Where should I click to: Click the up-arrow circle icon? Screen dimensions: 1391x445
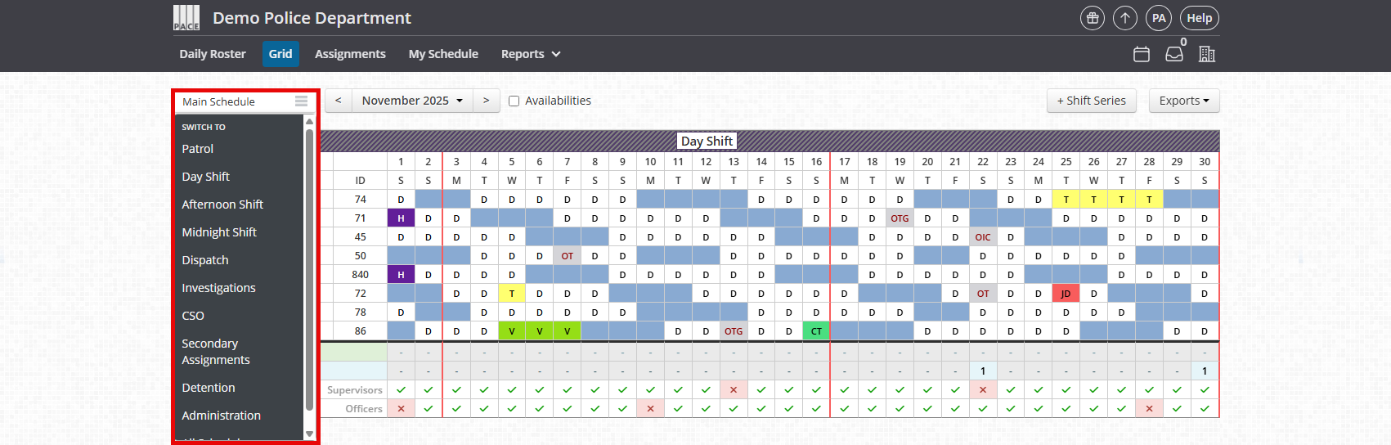pyautogui.click(x=1125, y=18)
